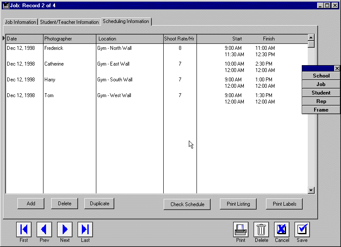Click the date cell in Harry's row
Viewport: 341px width, 247px height.
point(21,80)
